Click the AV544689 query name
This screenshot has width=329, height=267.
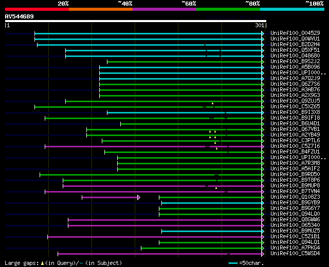20,16
